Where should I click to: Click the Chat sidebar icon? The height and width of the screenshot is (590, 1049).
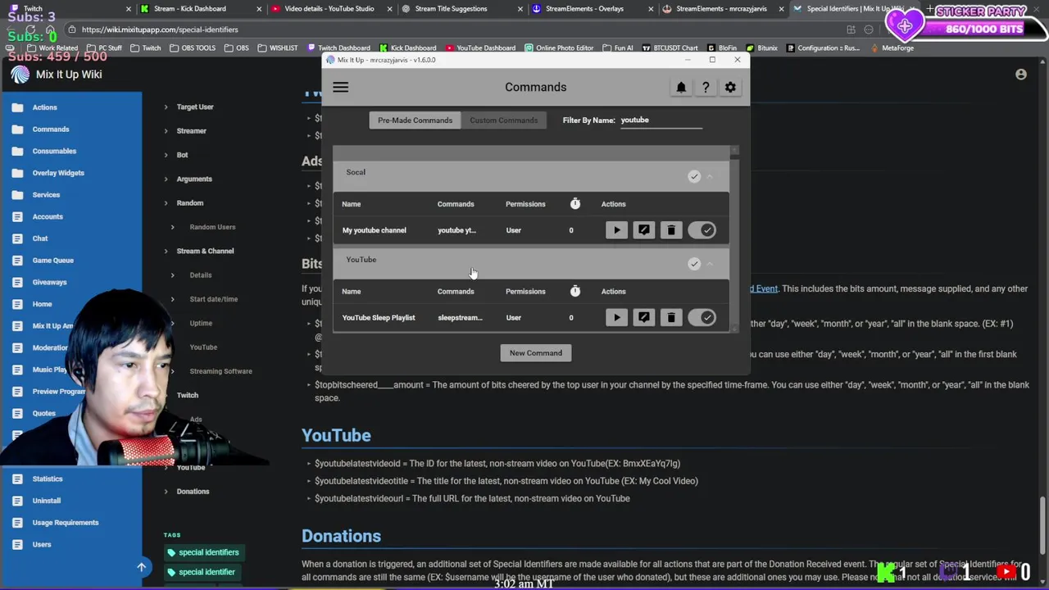[17, 238]
